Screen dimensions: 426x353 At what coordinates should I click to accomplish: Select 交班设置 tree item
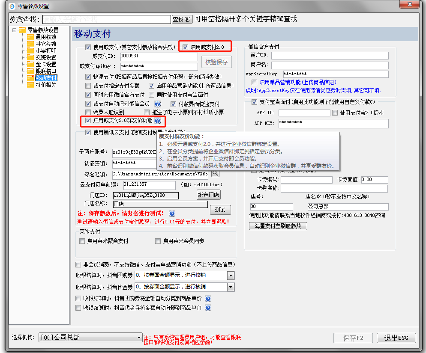[x=46, y=57]
